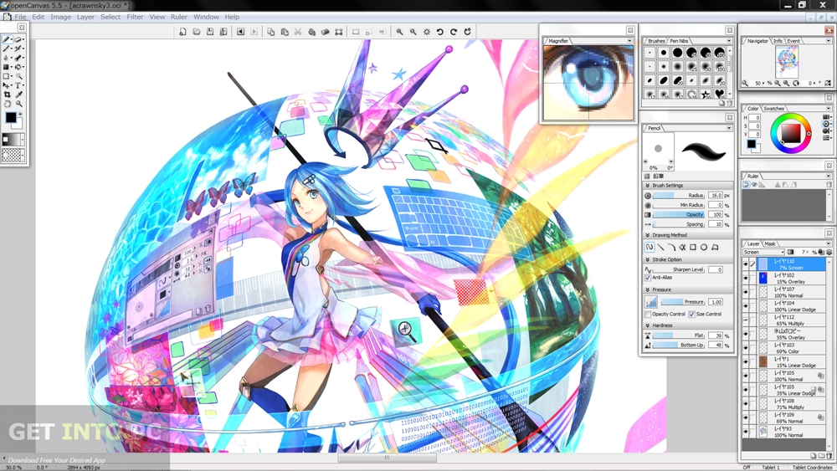This screenshot has height=471, width=837.
Task: Choose the star-shaped brush preset
Action: [705, 94]
